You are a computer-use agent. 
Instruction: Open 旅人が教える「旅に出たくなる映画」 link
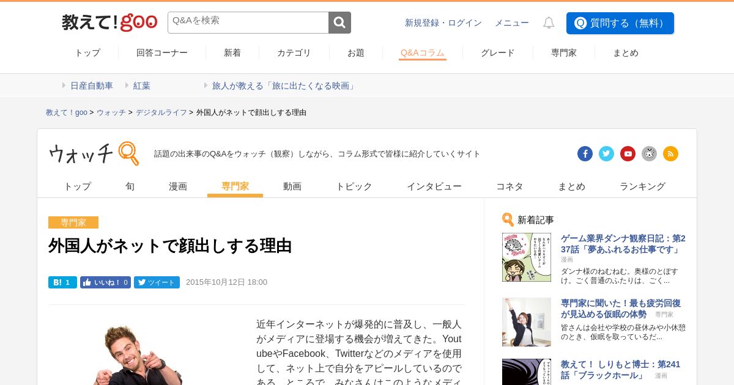284,86
